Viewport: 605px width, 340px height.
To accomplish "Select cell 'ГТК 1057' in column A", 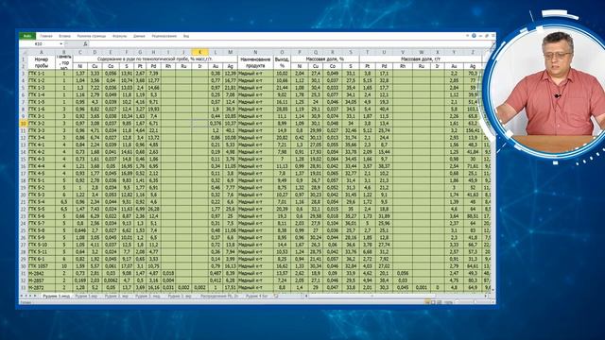I will 42,266.
